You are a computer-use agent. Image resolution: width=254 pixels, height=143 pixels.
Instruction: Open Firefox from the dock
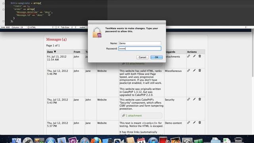96,140
